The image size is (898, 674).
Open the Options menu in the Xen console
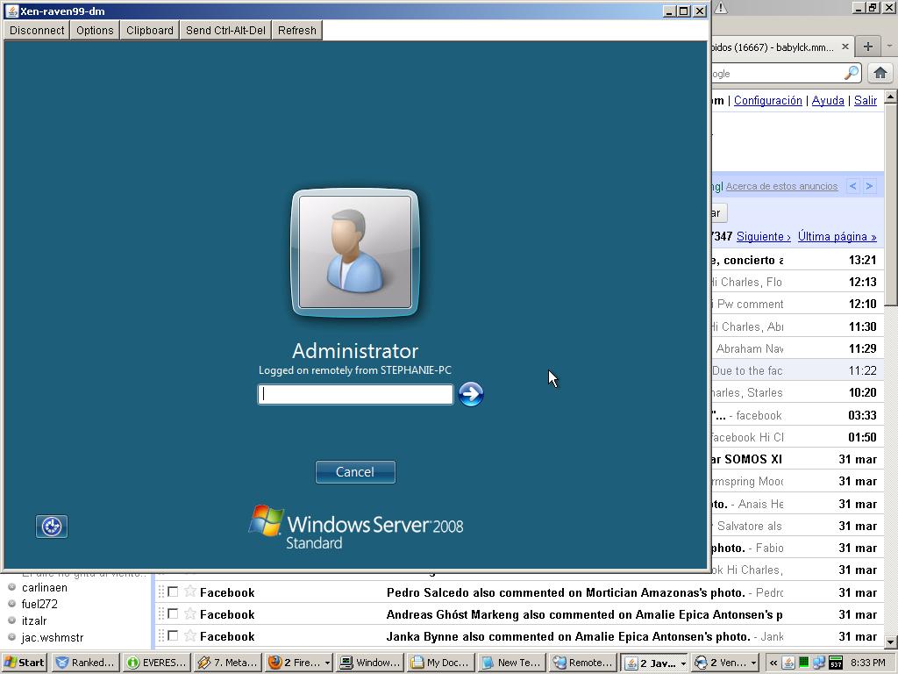coord(95,30)
